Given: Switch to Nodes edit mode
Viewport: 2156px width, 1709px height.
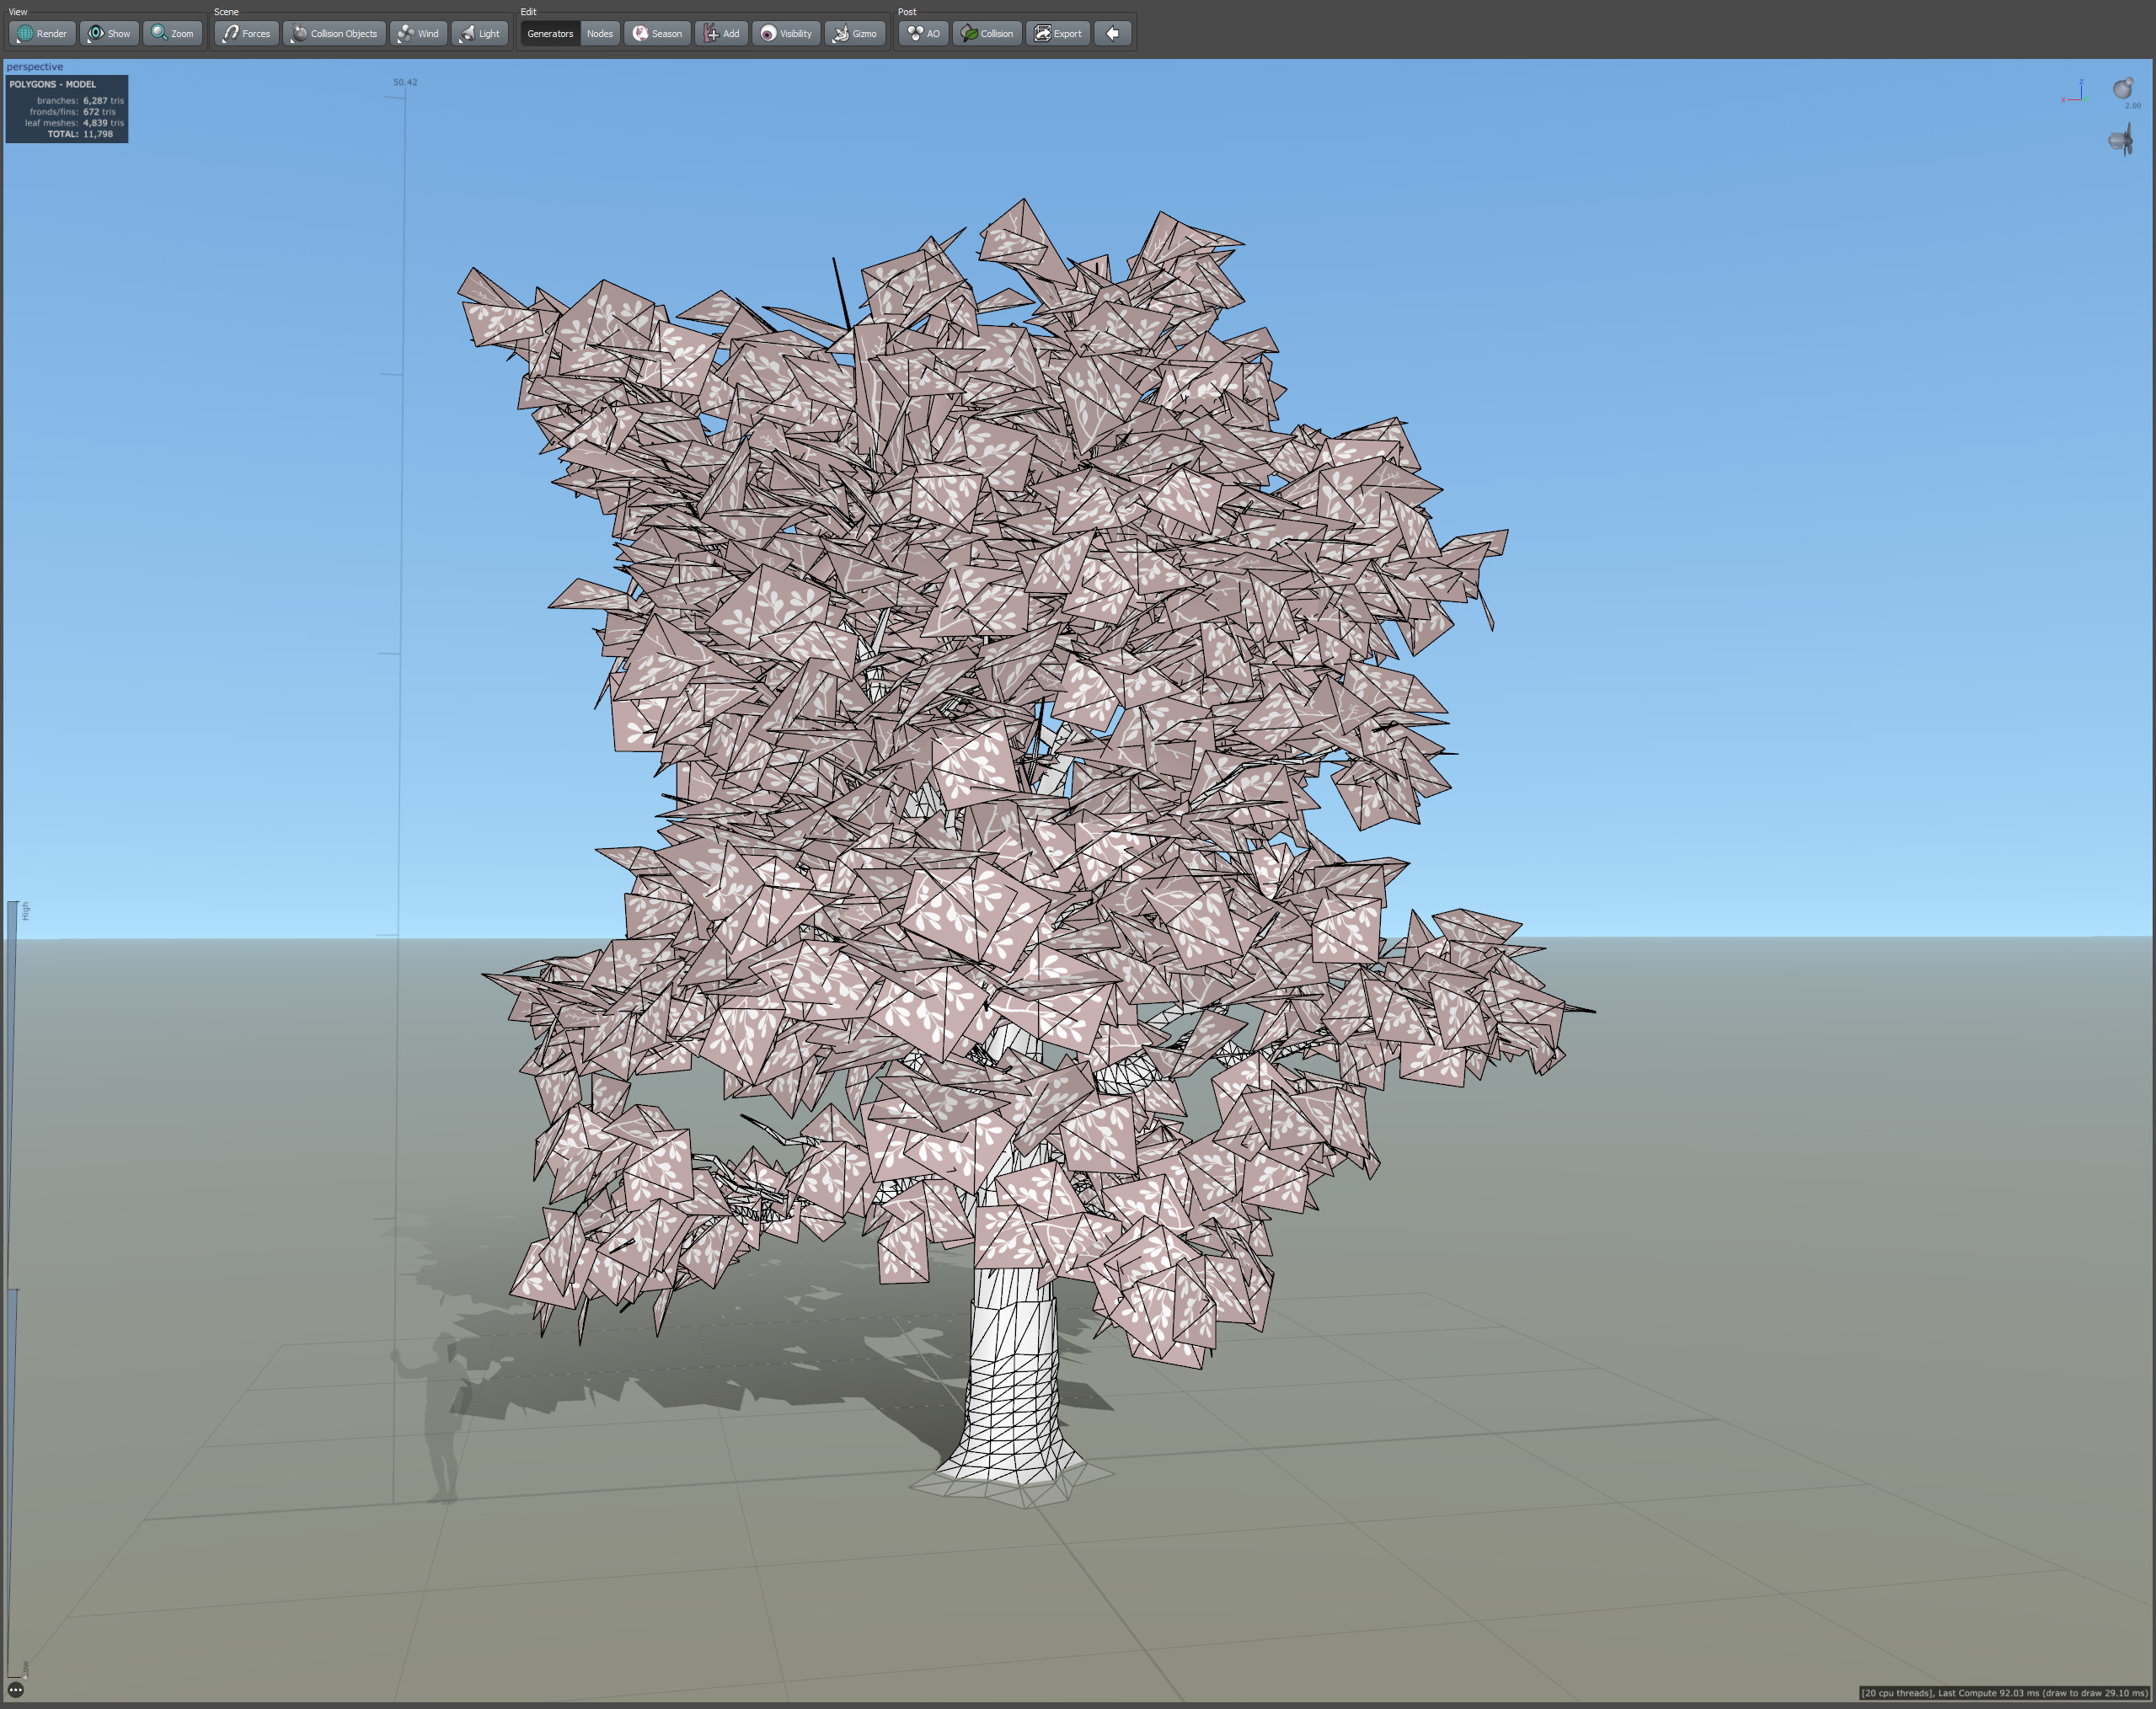Looking at the screenshot, I should [x=599, y=33].
